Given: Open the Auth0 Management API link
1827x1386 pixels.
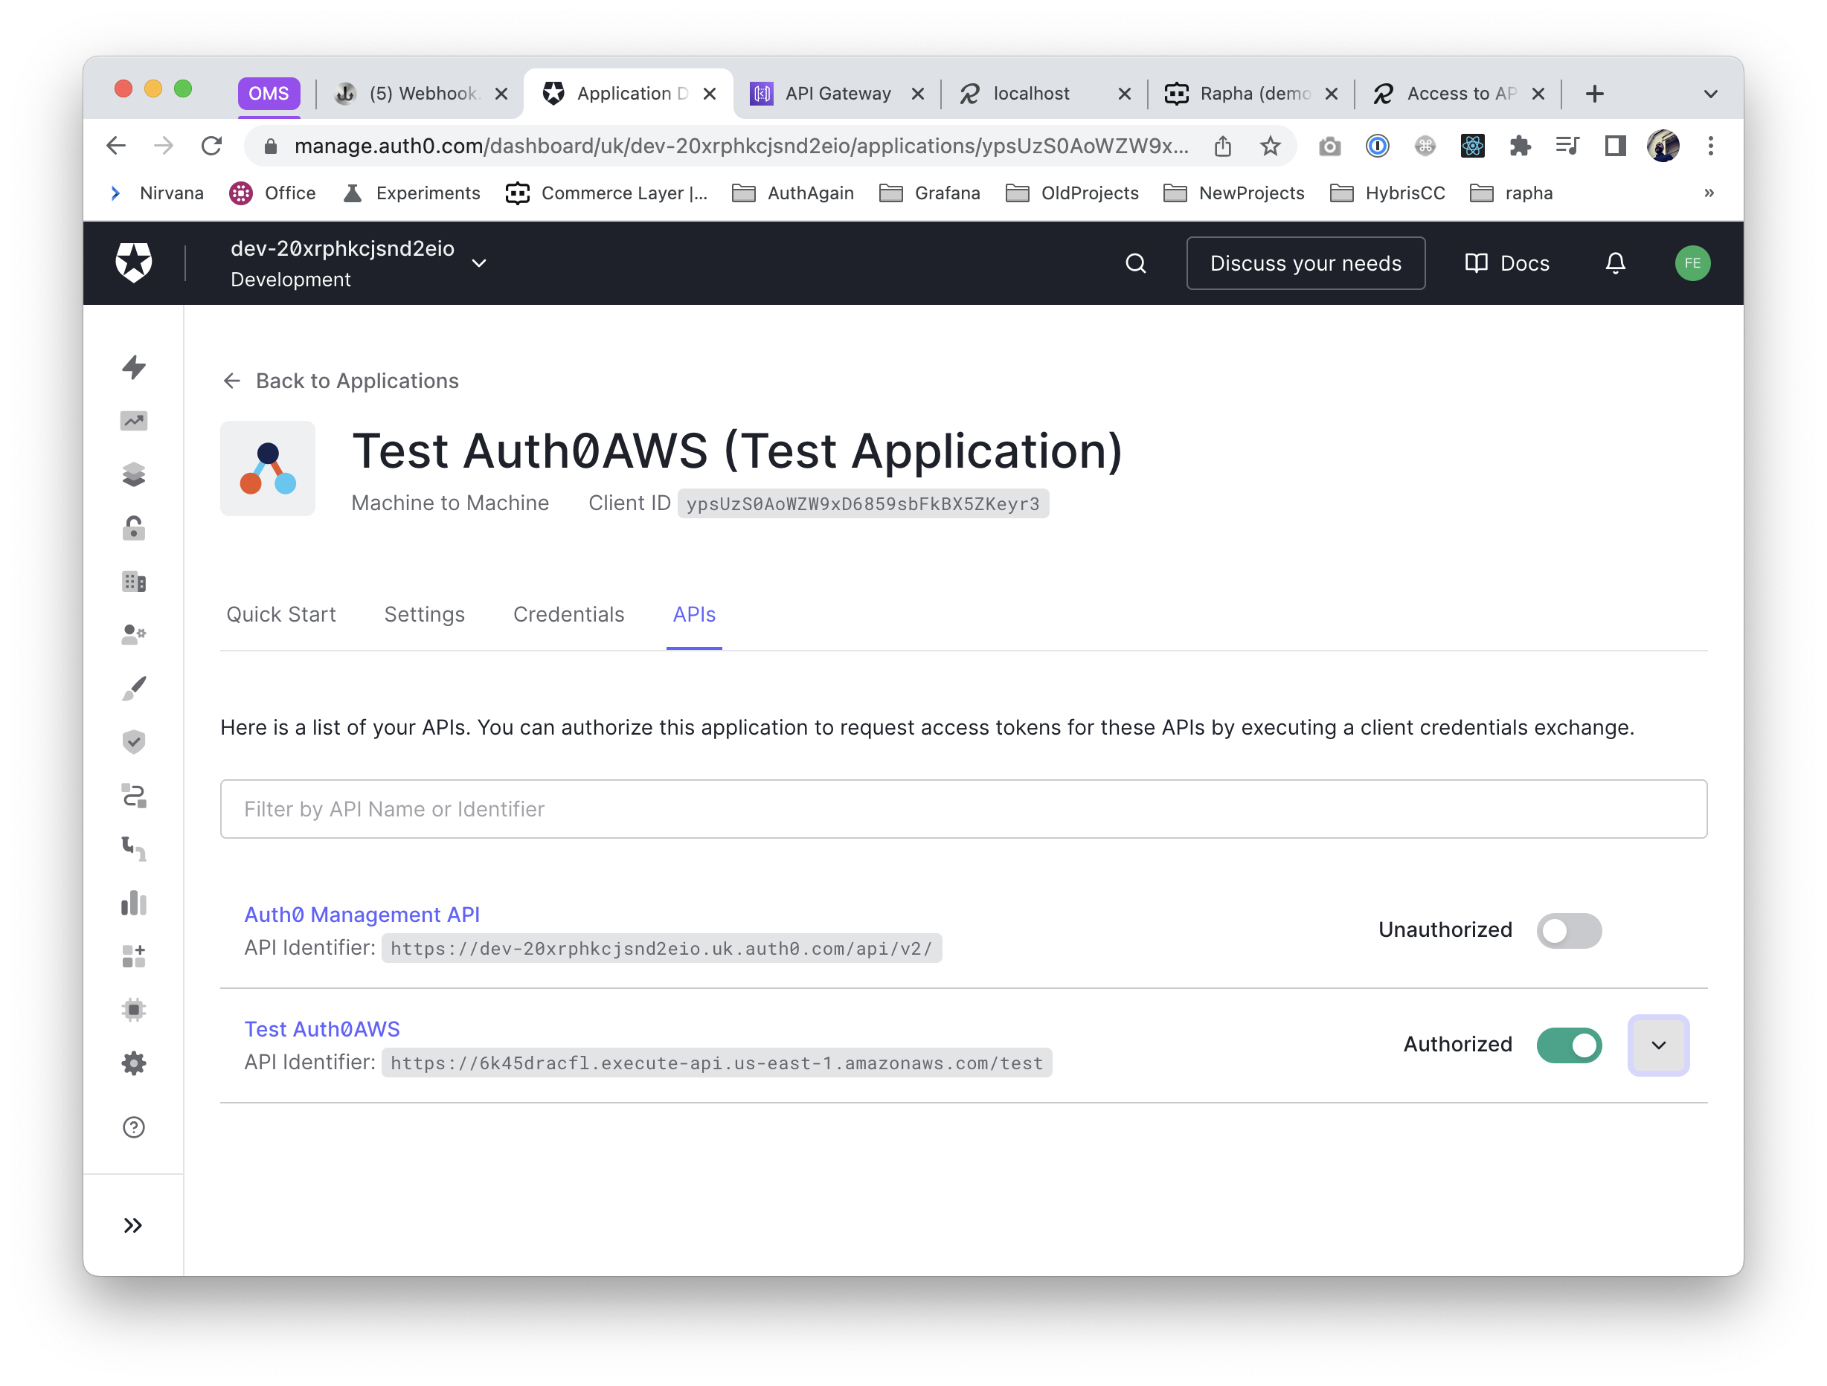Looking at the screenshot, I should tap(362, 915).
